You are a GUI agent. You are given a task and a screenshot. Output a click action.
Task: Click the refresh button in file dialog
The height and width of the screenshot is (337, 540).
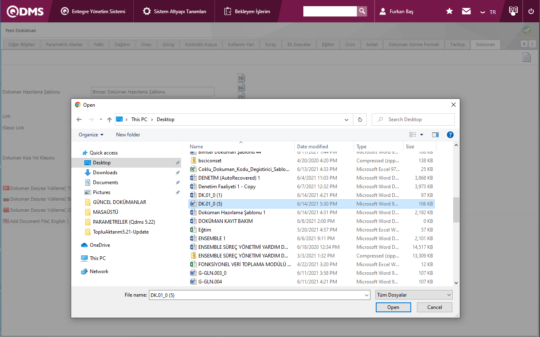[360, 119]
